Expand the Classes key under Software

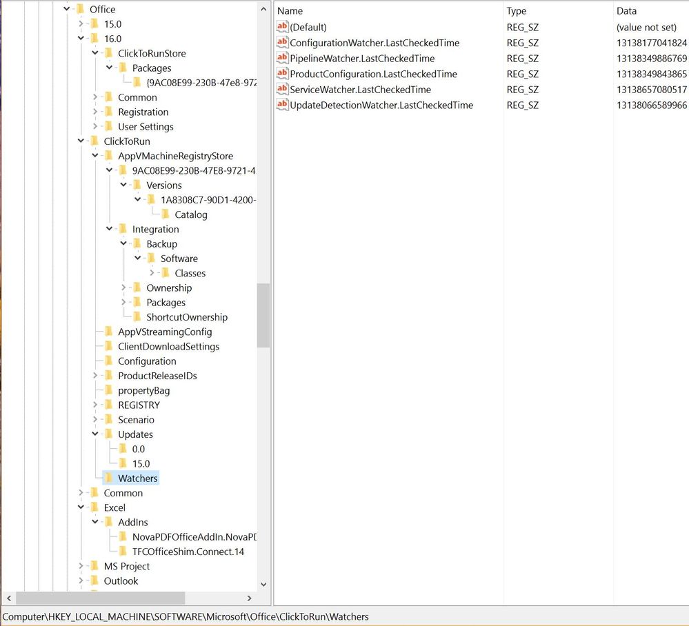pyautogui.click(x=152, y=273)
